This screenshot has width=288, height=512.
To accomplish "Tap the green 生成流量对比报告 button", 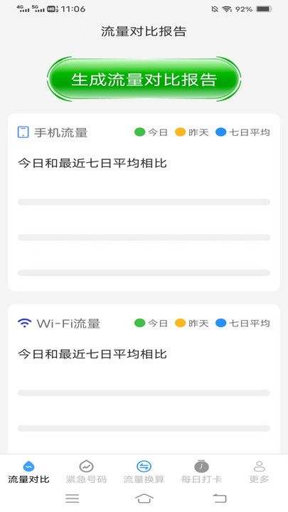I will [144, 79].
